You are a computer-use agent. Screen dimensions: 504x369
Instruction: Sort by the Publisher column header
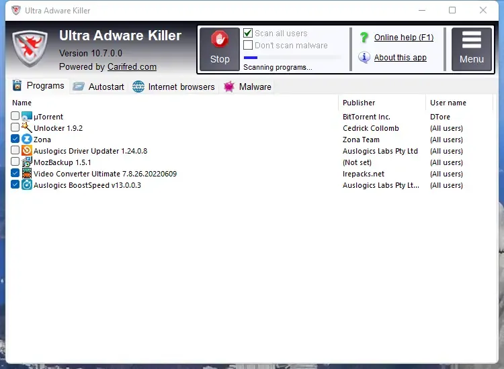coord(359,103)
